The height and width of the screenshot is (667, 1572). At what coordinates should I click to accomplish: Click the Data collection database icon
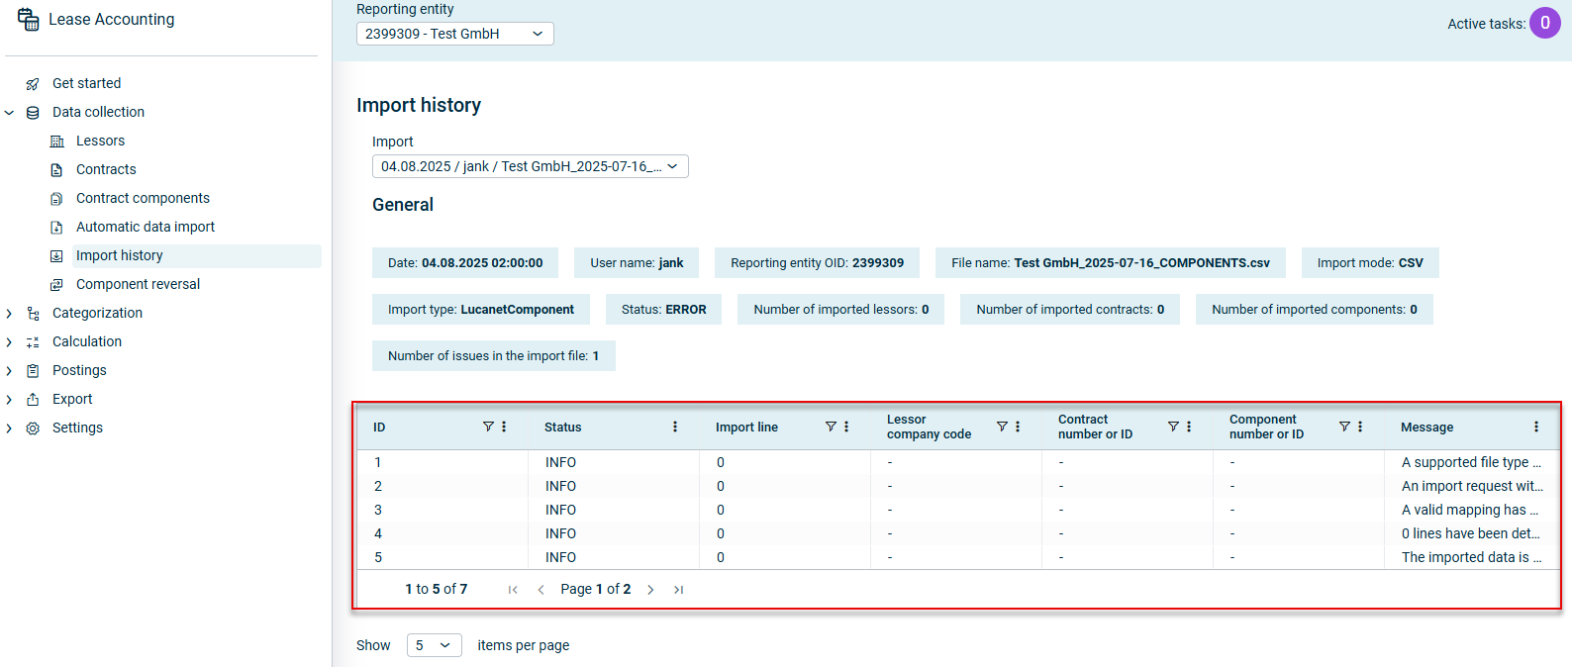pyautogui.click(x=33, y=113)
